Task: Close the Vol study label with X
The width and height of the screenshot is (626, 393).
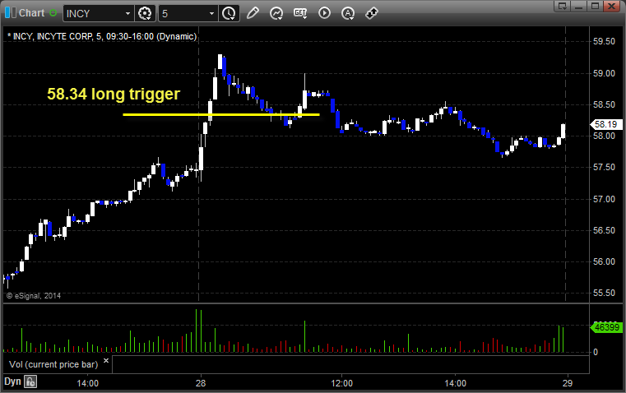Action: pos(106,361)
